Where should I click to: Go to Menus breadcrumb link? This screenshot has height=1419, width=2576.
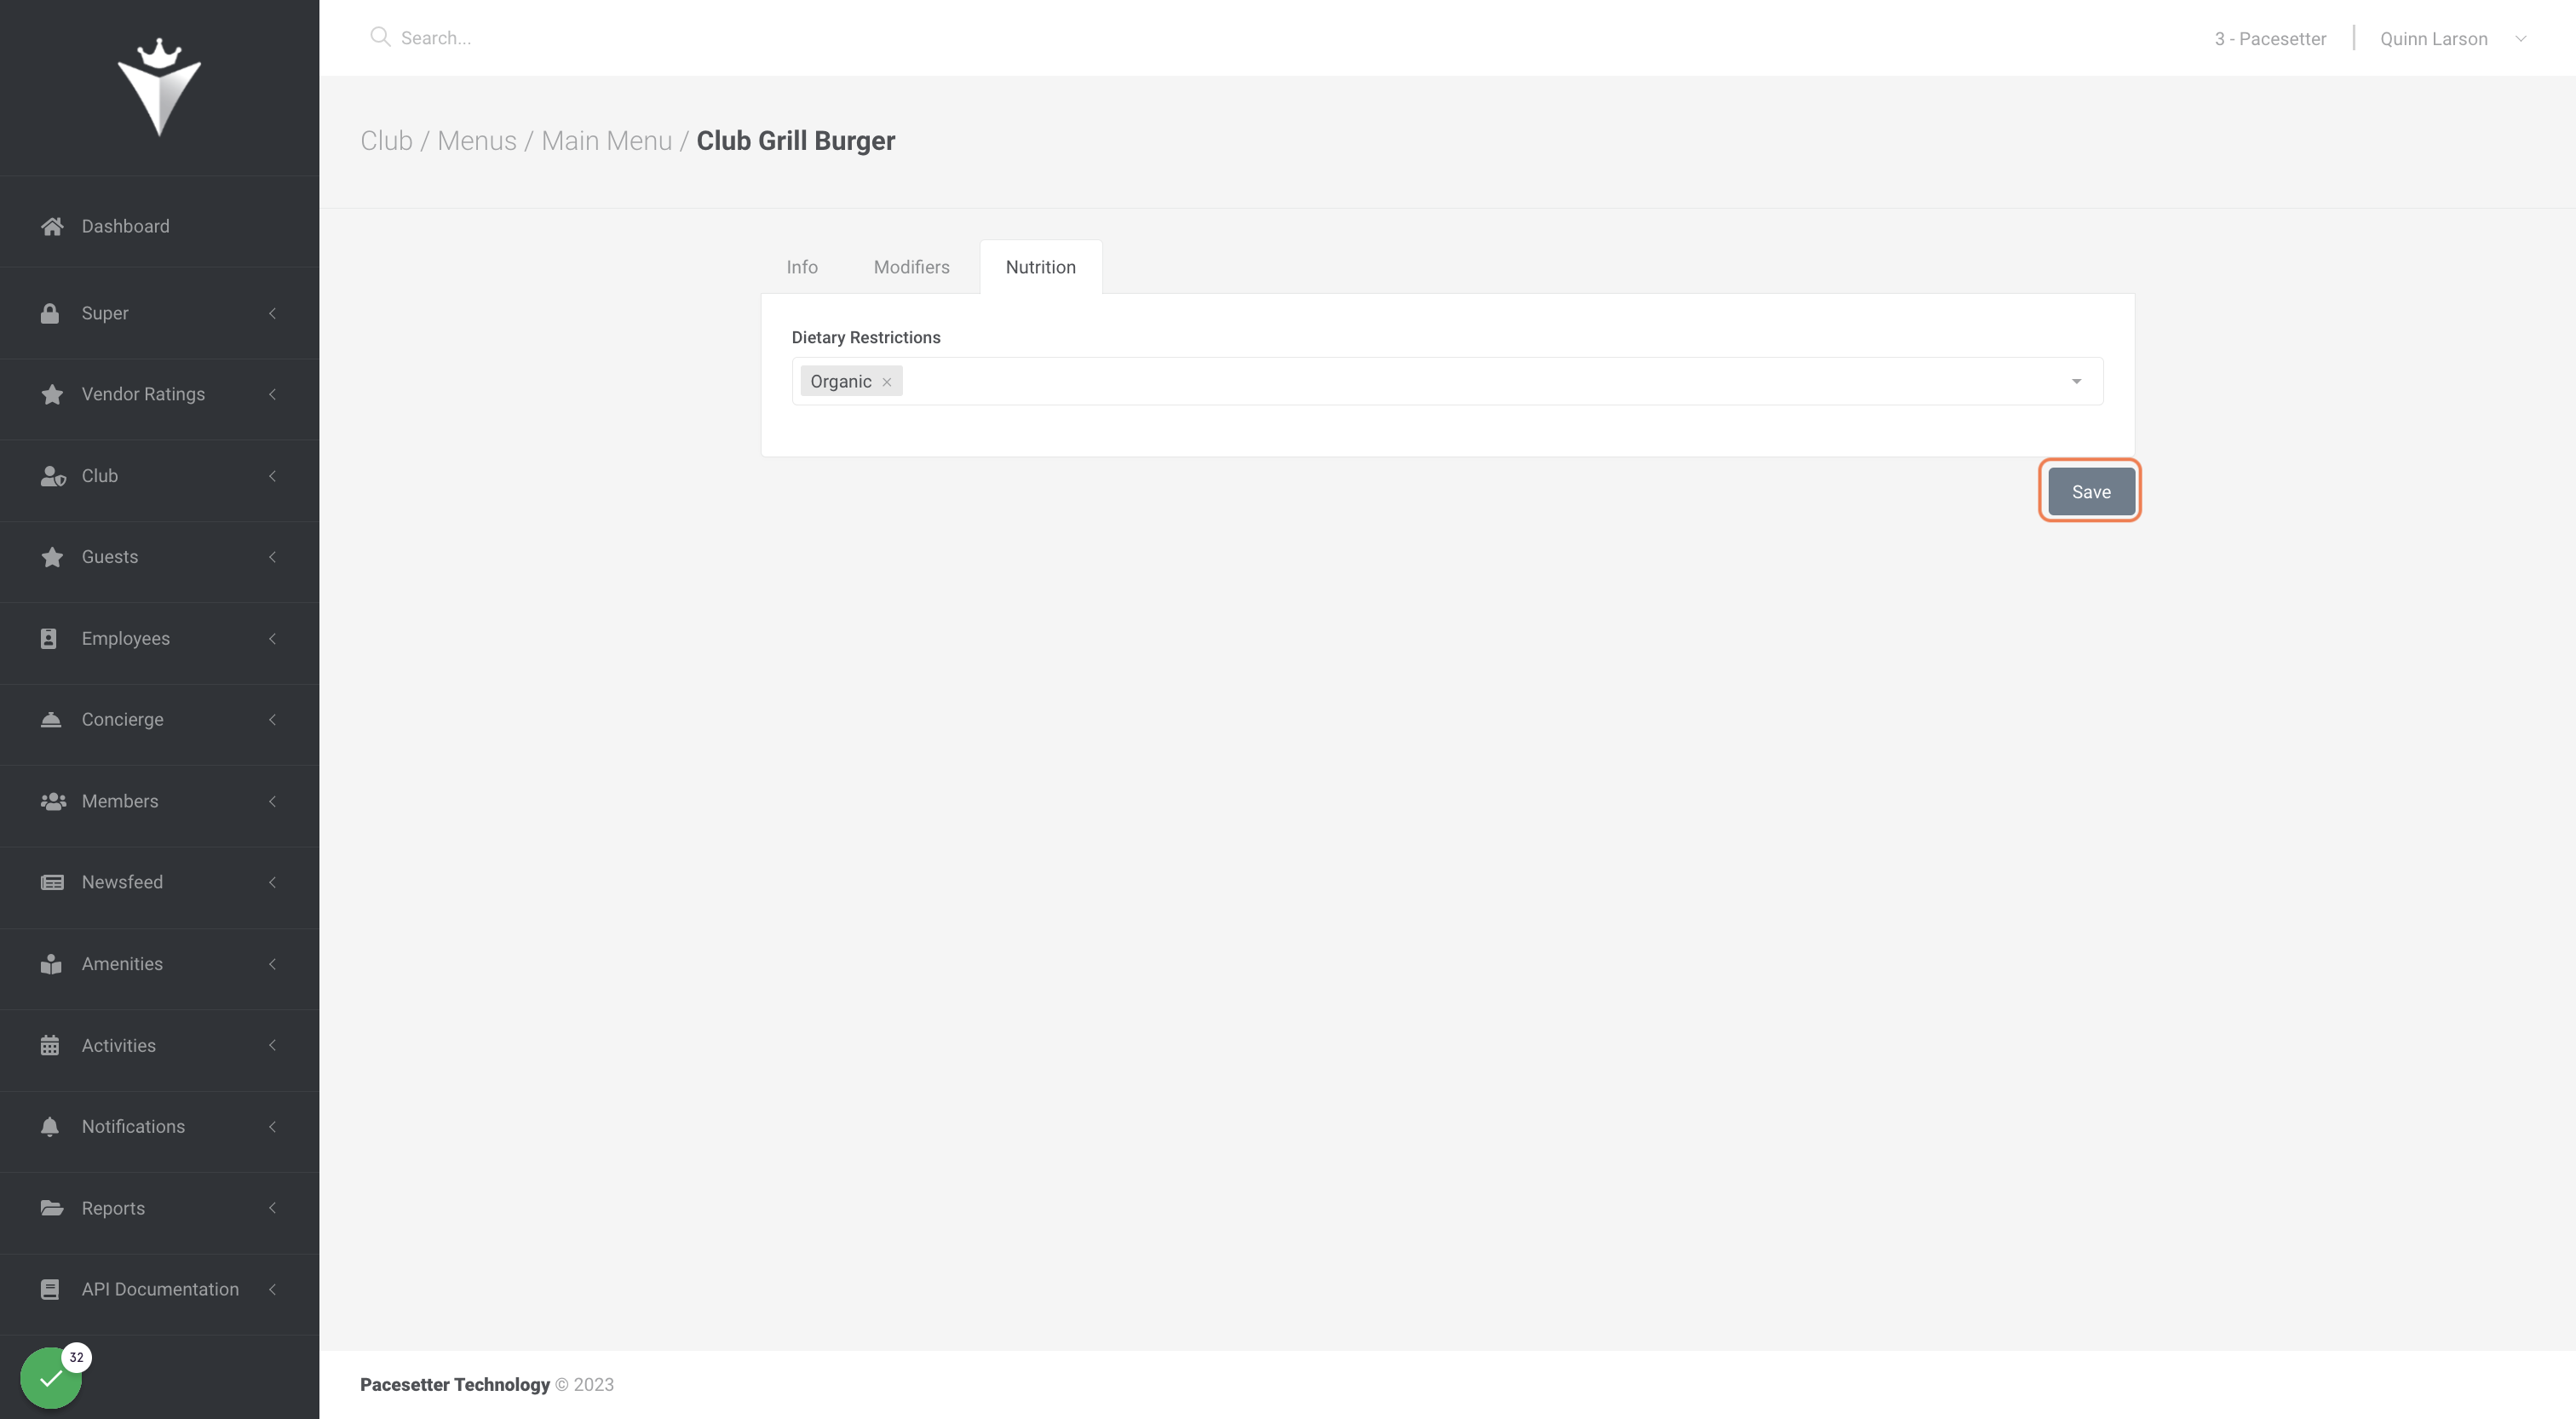click(x=477, y=141)
